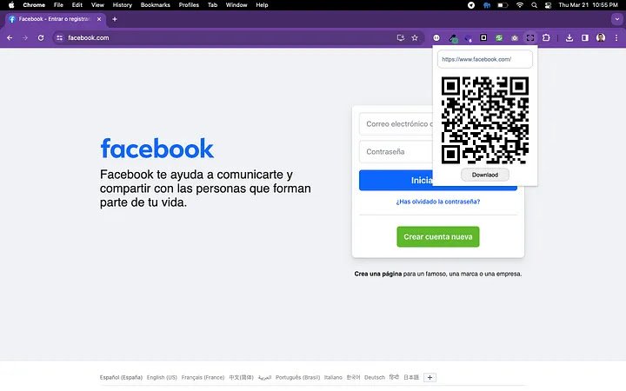
Task: Show more languages with plus button
Action: click(430, 377)
